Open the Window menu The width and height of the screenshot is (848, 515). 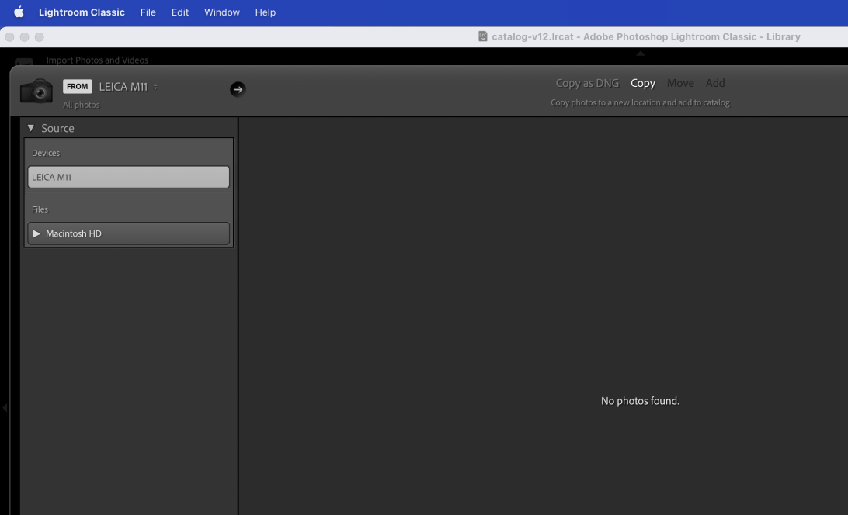pyautogui.click(x=222, y=12)
